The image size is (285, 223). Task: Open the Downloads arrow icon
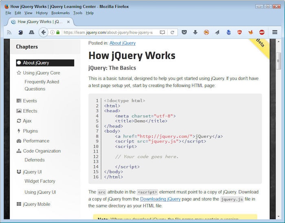195,32
